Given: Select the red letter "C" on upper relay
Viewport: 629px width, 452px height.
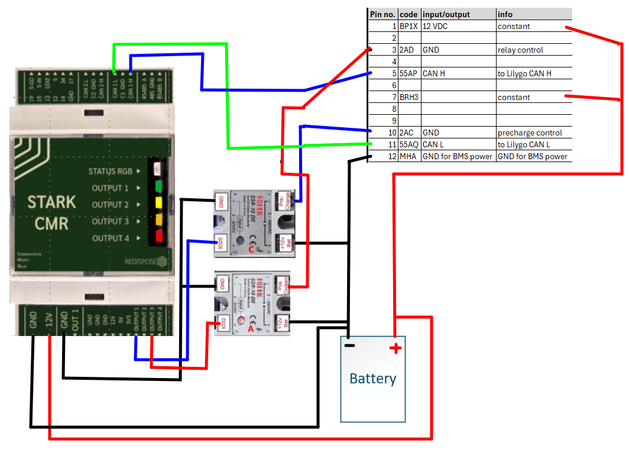Looking at the screenshot, I should coord(251,250).
